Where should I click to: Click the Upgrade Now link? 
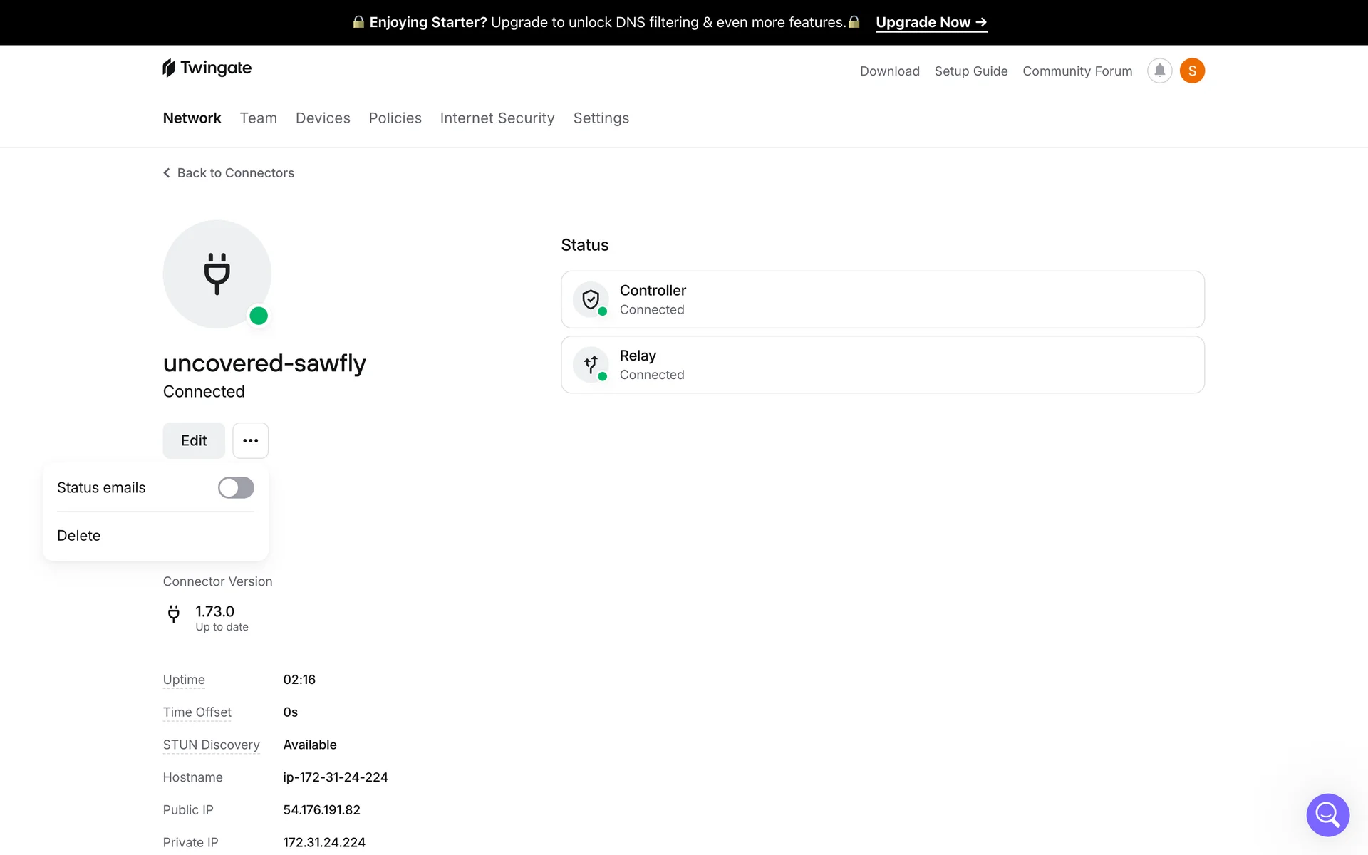click(931, 22)
